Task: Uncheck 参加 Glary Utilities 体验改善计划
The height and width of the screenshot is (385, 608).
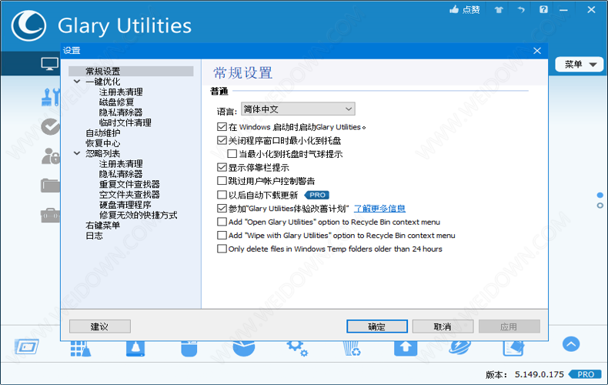Action: click(222, 209)
